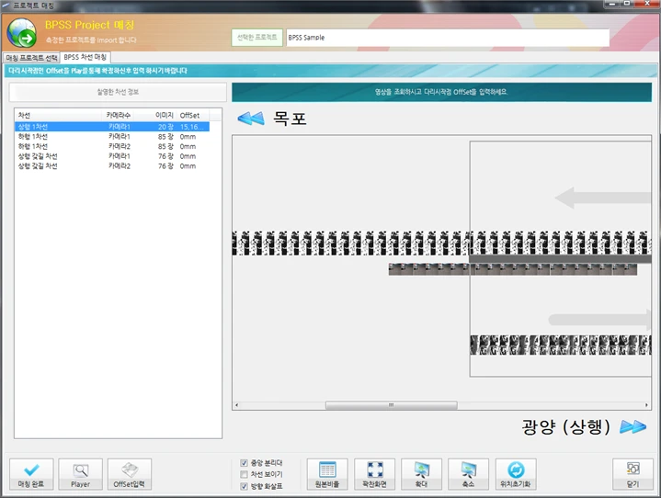Switch view to 원본비율
The height and width of the screenshot is (498, 661).
pos(327,474)
